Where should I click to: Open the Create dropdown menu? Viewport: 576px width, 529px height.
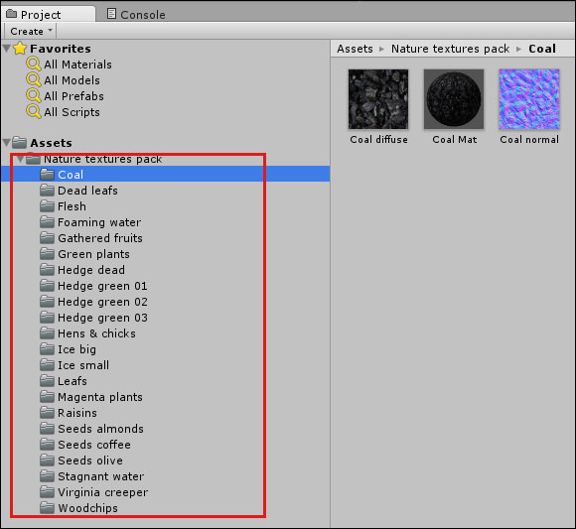[31, 31]
